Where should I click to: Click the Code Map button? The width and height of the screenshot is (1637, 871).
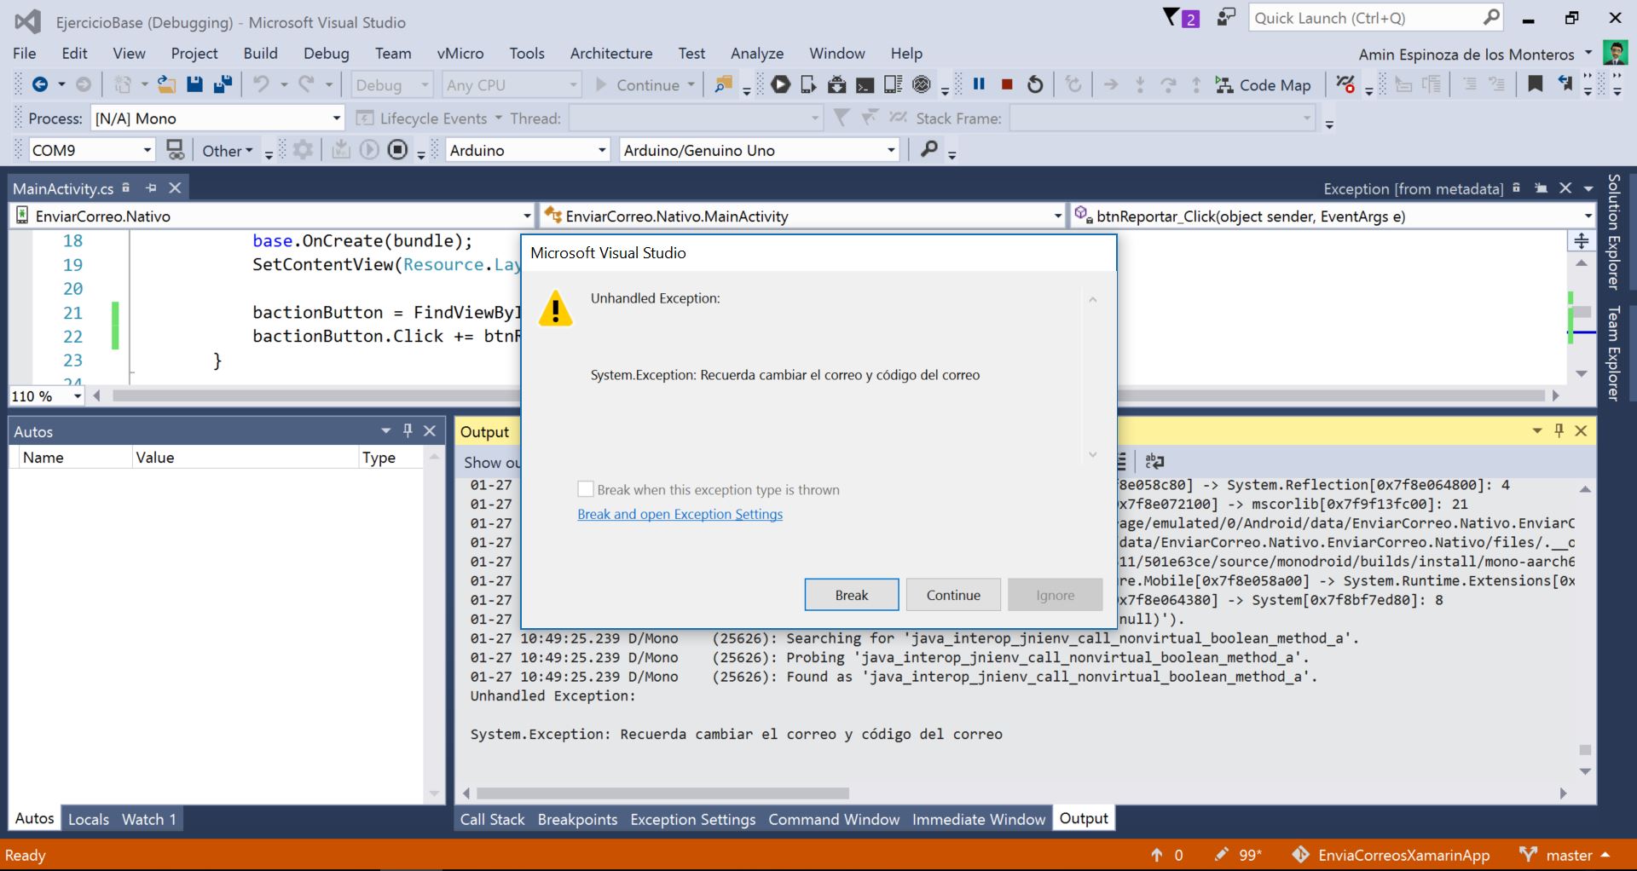click(1264, 85)
